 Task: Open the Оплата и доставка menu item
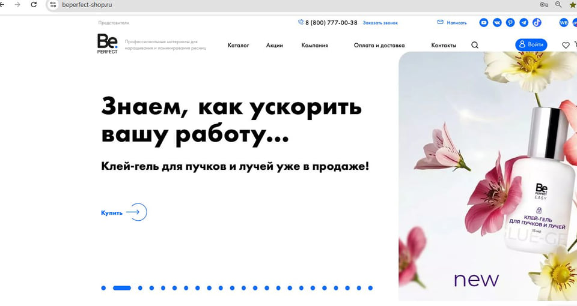[x=379, y=46]
